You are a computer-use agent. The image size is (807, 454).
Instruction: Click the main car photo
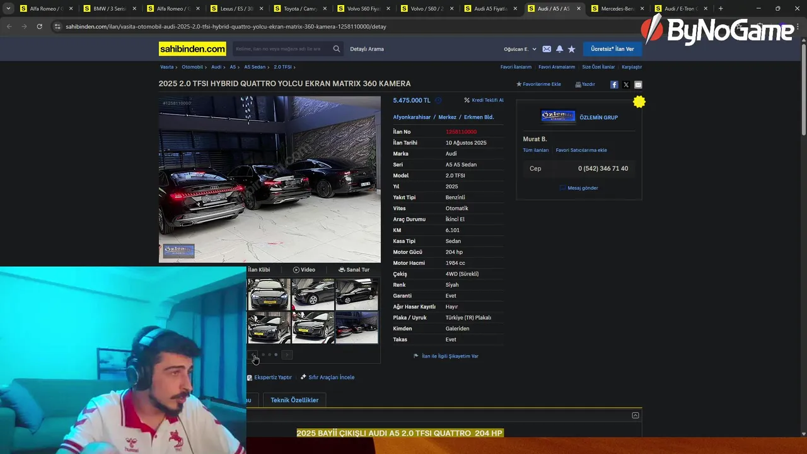[270, 180]
